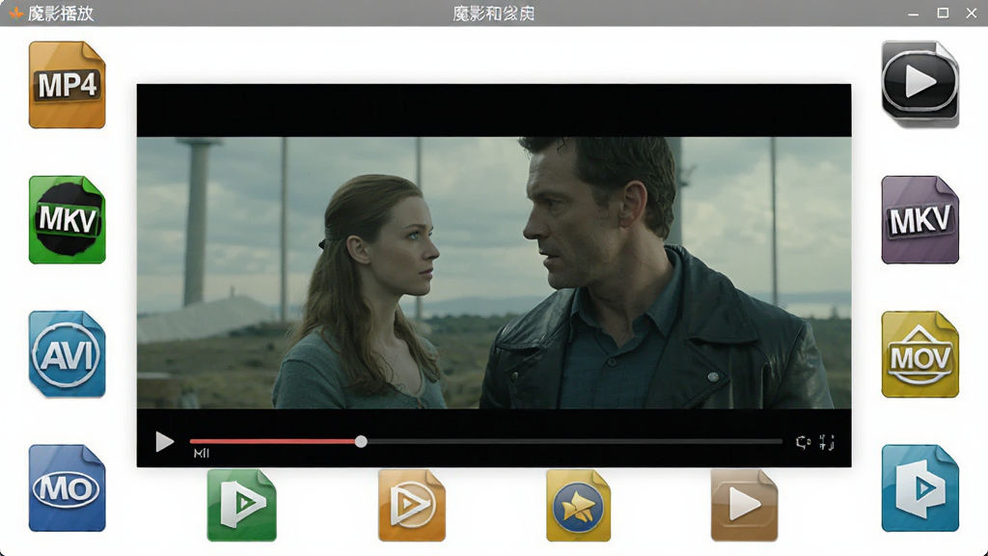Image resolution: width=988 pixels, height=556 pixels.
Task: Open the teal video file icon
Action: pos(919,488)
